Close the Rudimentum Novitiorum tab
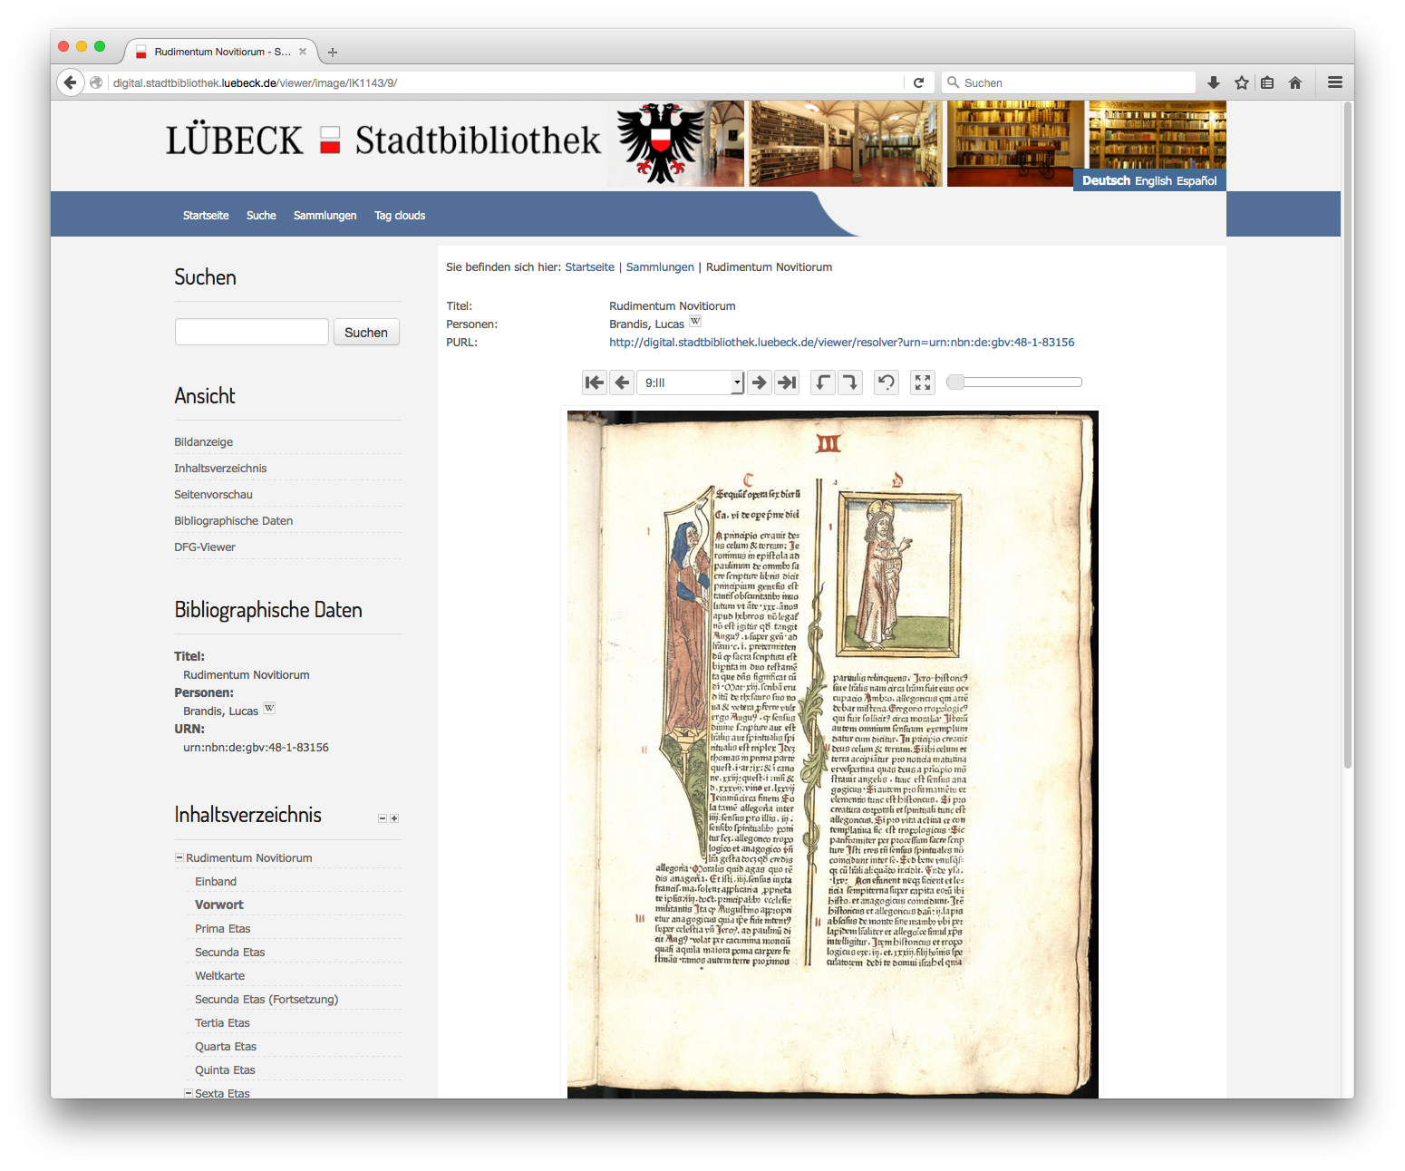The height and width of the screenshot is (1171, 1405). (303, 52)
